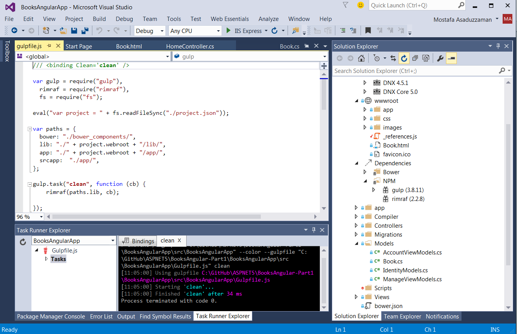Open the 96 % zoom dropdown
Image resolution: width=517 pixels, height=334 pixels.
point(29,216)
